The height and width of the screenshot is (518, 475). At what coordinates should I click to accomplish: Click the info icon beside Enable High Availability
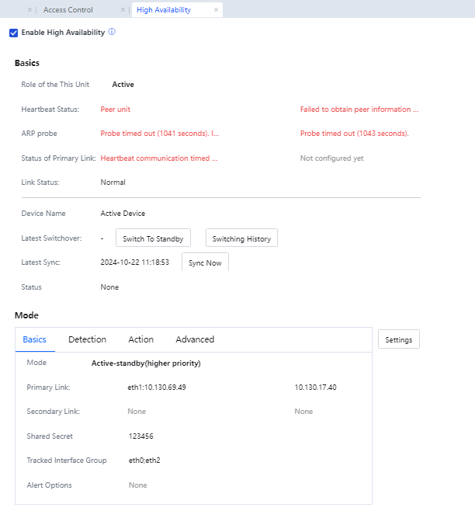112,32
